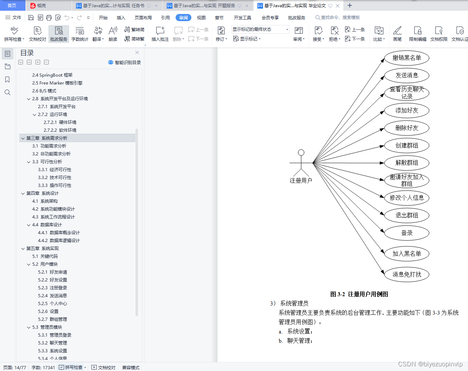The width and height of the screenshot is (468, 371).
Task: Jump to 5.2.4 发送消息 in outline
Action: (52, 296)
